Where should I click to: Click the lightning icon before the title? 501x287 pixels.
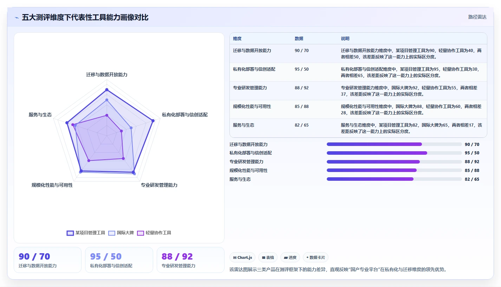pyautogui.click(x=17, y=17)
